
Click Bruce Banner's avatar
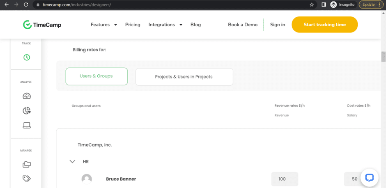pos(87,179)
